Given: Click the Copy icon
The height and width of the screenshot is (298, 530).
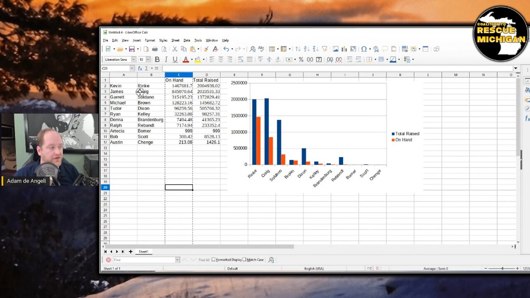Looking at the screenshot, I should (x=183, y=49).
